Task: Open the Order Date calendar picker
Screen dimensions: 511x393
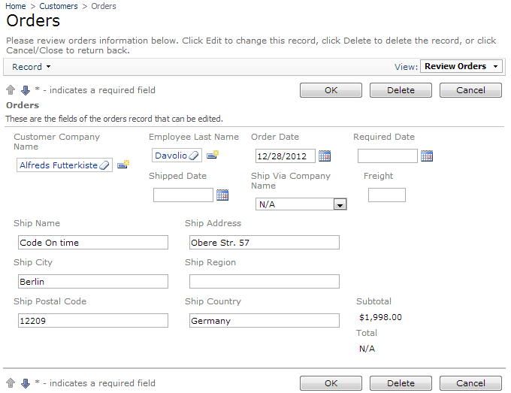Action: (324, 156)
